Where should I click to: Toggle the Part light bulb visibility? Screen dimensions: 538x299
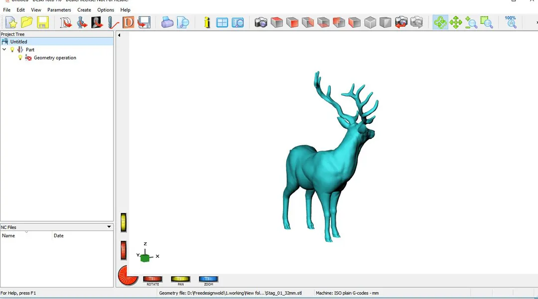click(x=12, y=50)
